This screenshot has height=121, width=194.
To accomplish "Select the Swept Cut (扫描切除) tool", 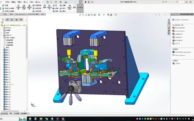I will [x=37, y=5].
